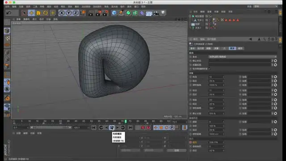Screen dimensions: 286x161
Task: Toggle the checkbox below the dropdown fields
Action: tap(210, 68)
